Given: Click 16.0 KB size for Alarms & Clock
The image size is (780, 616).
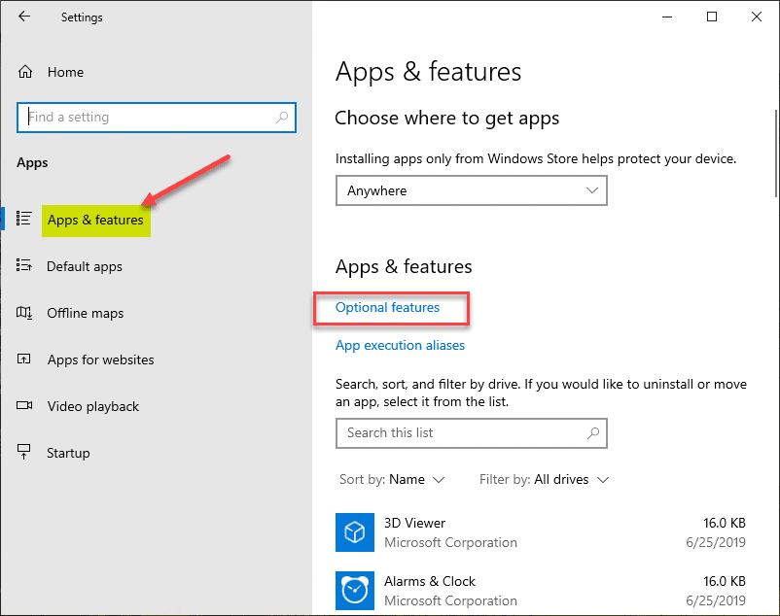Looking at the screenshot, I should [724, 581].
